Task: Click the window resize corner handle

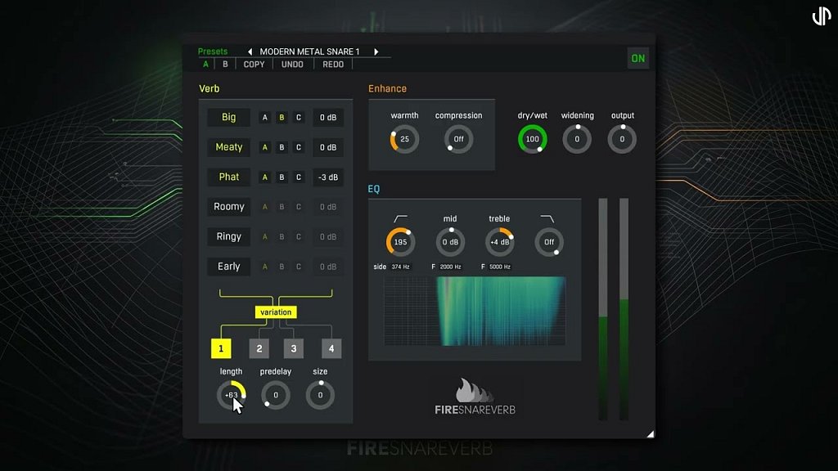Action: coord(651,434)
